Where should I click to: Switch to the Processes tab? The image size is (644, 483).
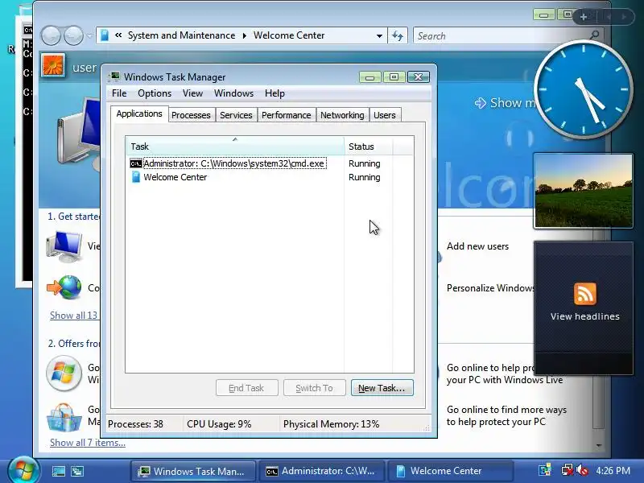pos(191,115)
